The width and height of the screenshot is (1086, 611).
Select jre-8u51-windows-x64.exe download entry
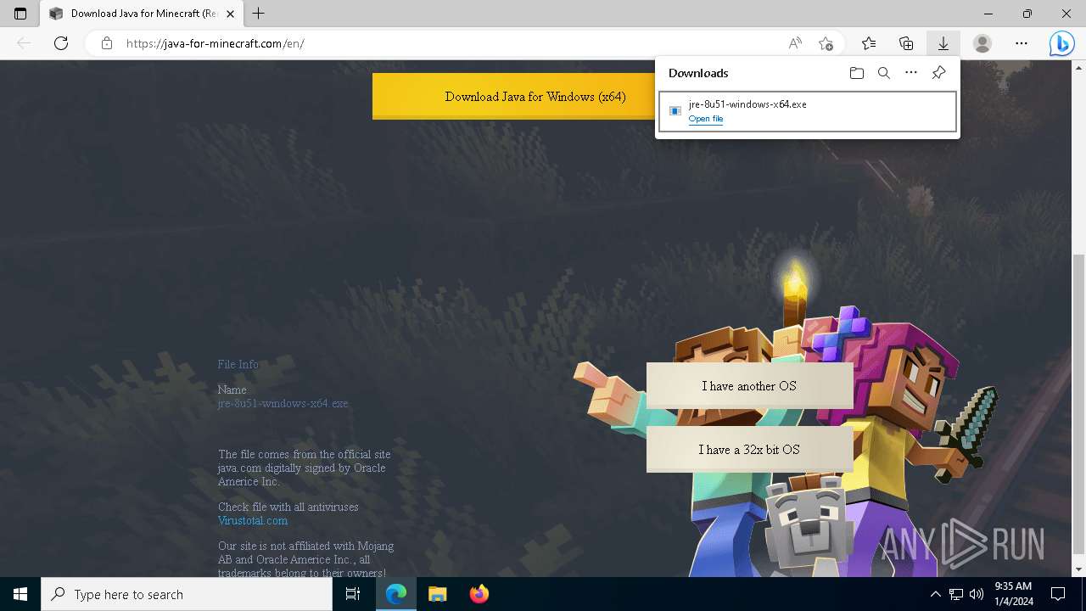[808, 111]
